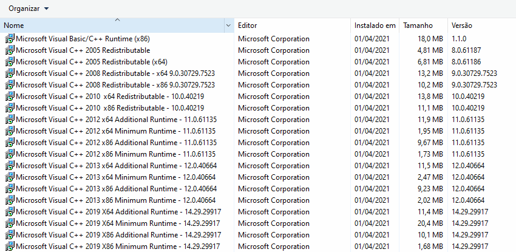
Task: Select Visual C++ 2008 Redistributable x86 9.0.30729.7523 name
Action: [x=115, y=85]
